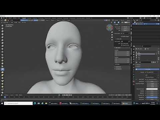Open the timeline Keying popover
Screen dimensions: 160x120
[12, 95]
